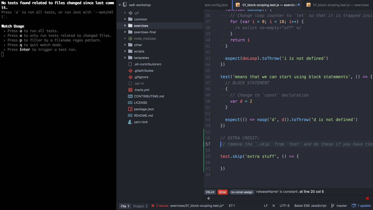This screenshot has height=210, width=373.
Task: Show File issues in linter panel
Action: pyautogui.click(x=125, y=206)
